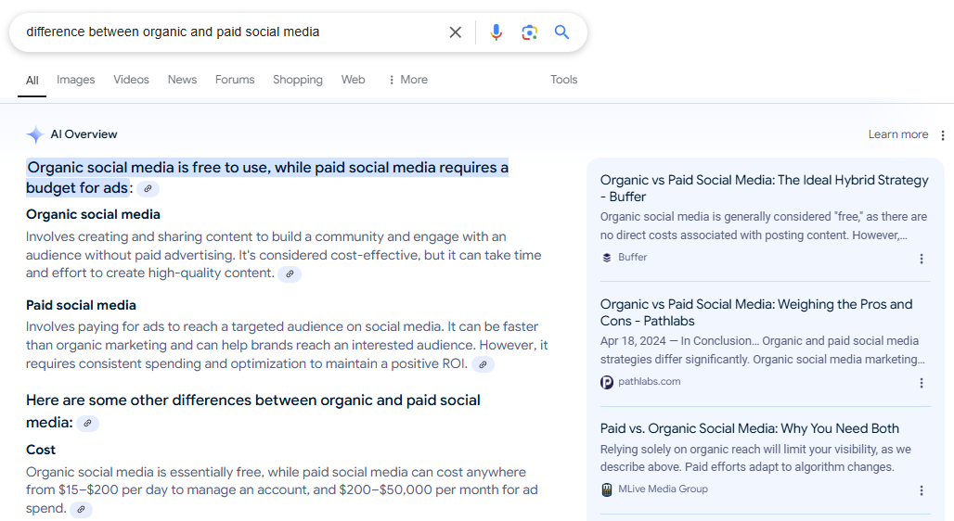Click the Learn more link
Viewport: 954px width, 521px height.
pyautogui.click(x=897, y=134)
